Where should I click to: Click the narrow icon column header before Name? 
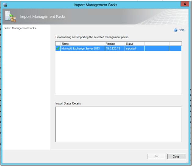coord(58,44)
